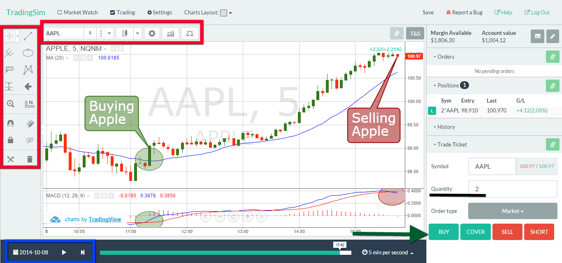
Task: Click the compare scales icon
Action: [x=189, y=33]
